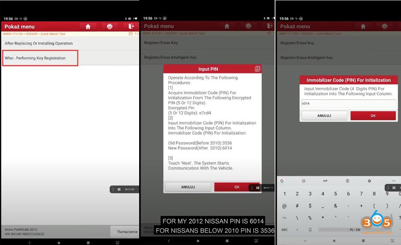Tap the asterisk key on the keyboard
This screenshot has height=245, width=401.
323,218
